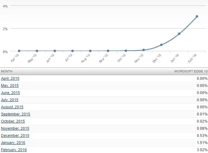Screen dimensions: 208x153
Task: Open the January, 2016 month link
Action: click(x=13, y=143)
